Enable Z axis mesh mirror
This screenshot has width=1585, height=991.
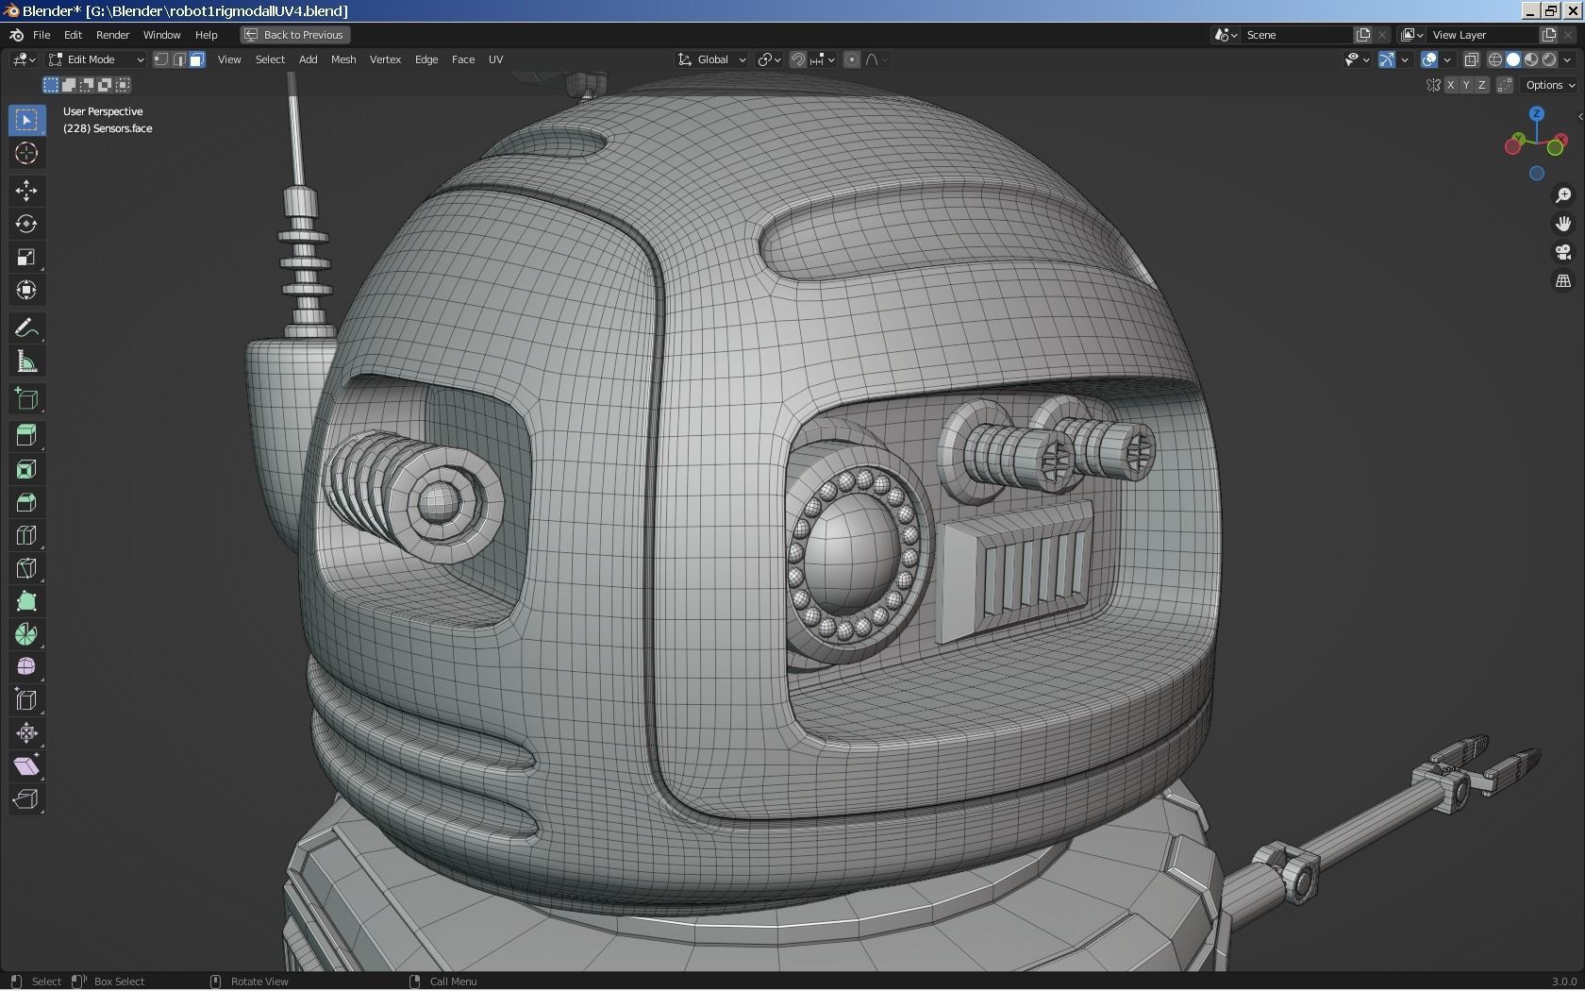[x=1481, y=85]
